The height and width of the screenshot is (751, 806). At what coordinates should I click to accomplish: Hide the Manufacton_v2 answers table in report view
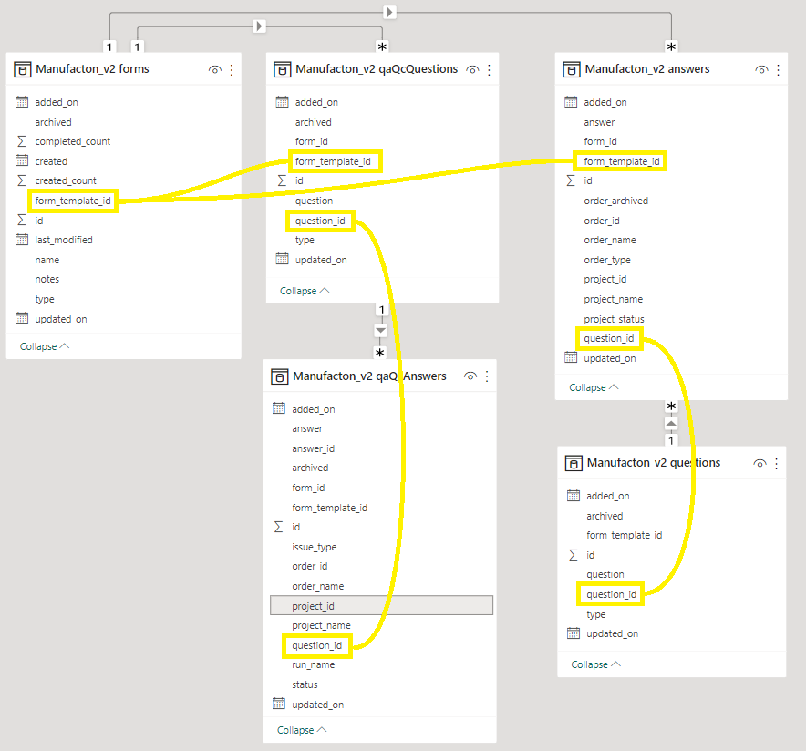coord(760,69)
